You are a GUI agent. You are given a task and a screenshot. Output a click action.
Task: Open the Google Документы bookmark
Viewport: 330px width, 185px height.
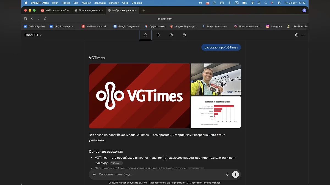click(x=126, y=26)
